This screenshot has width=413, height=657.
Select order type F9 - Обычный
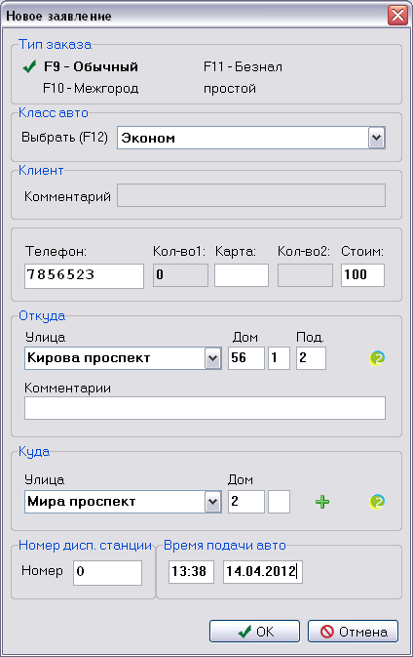[91, 66]
